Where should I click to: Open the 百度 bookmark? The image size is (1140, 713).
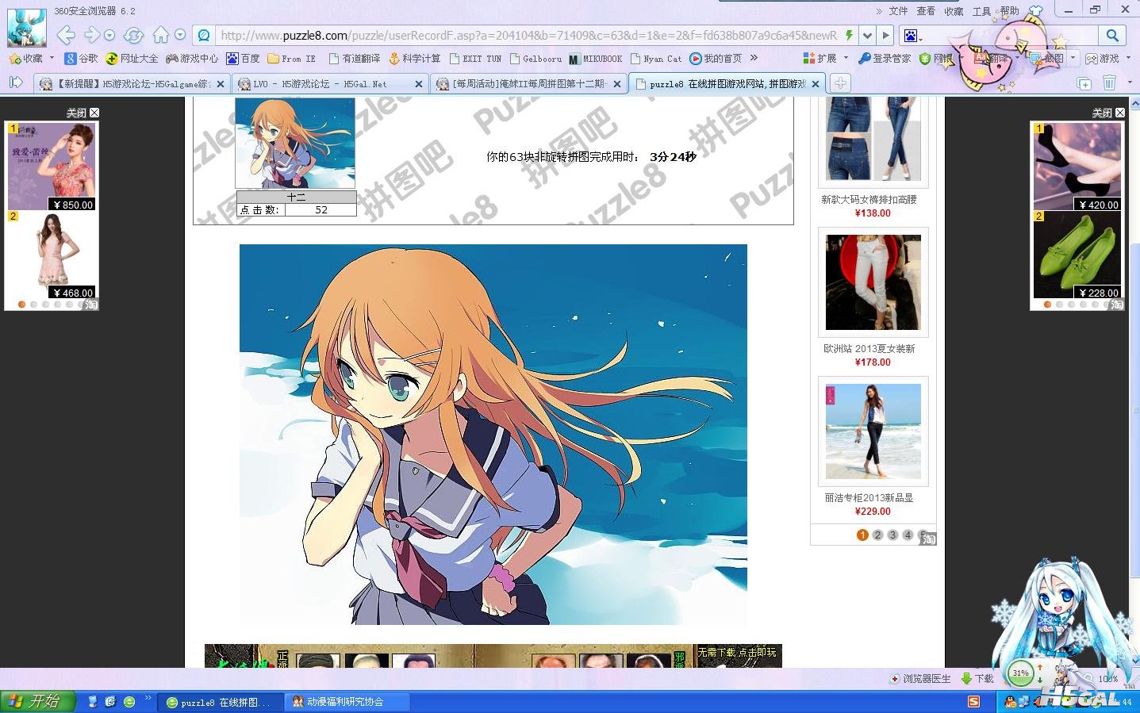243,59
